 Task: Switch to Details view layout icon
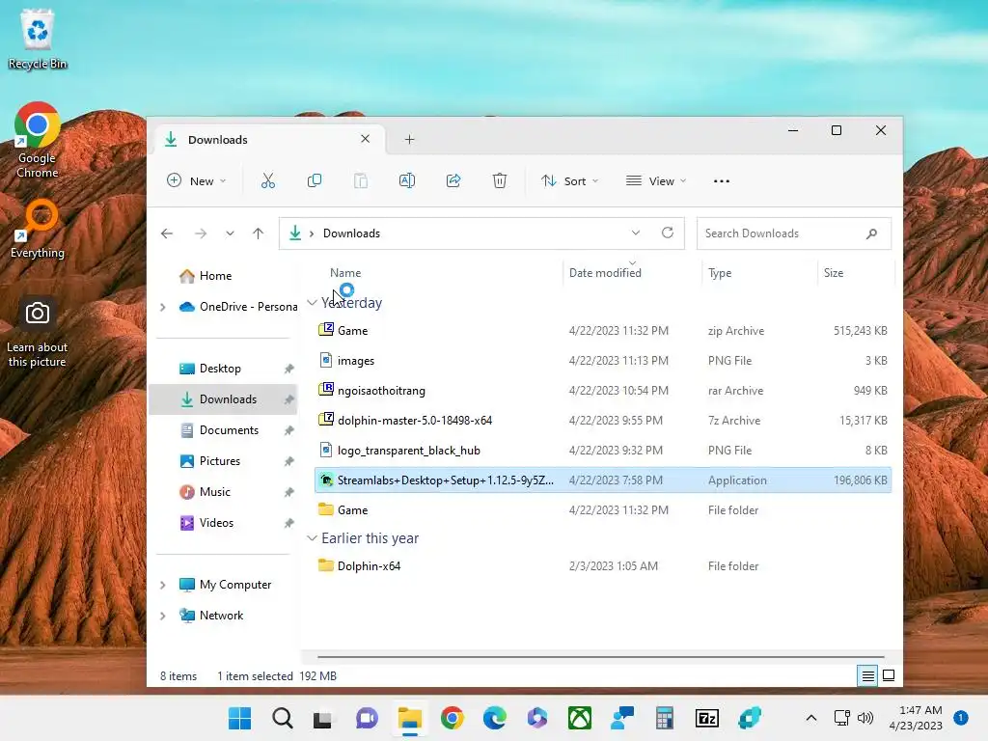[x=867, y=675]
